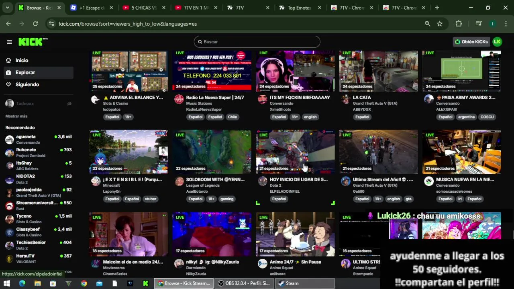Switch to the '5 CHICAS VS' YouTube tab
Screen dimensions: 514x289
point(144,8)
